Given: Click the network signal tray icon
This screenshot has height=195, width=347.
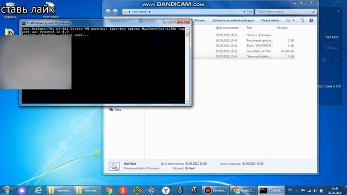Looking at the screenshot, I should pos(309,190).
